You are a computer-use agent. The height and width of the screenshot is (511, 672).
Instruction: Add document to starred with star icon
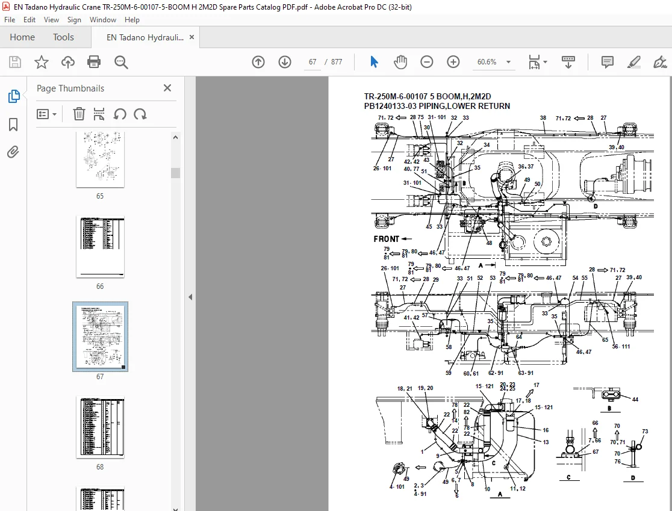tap(42, 62)
